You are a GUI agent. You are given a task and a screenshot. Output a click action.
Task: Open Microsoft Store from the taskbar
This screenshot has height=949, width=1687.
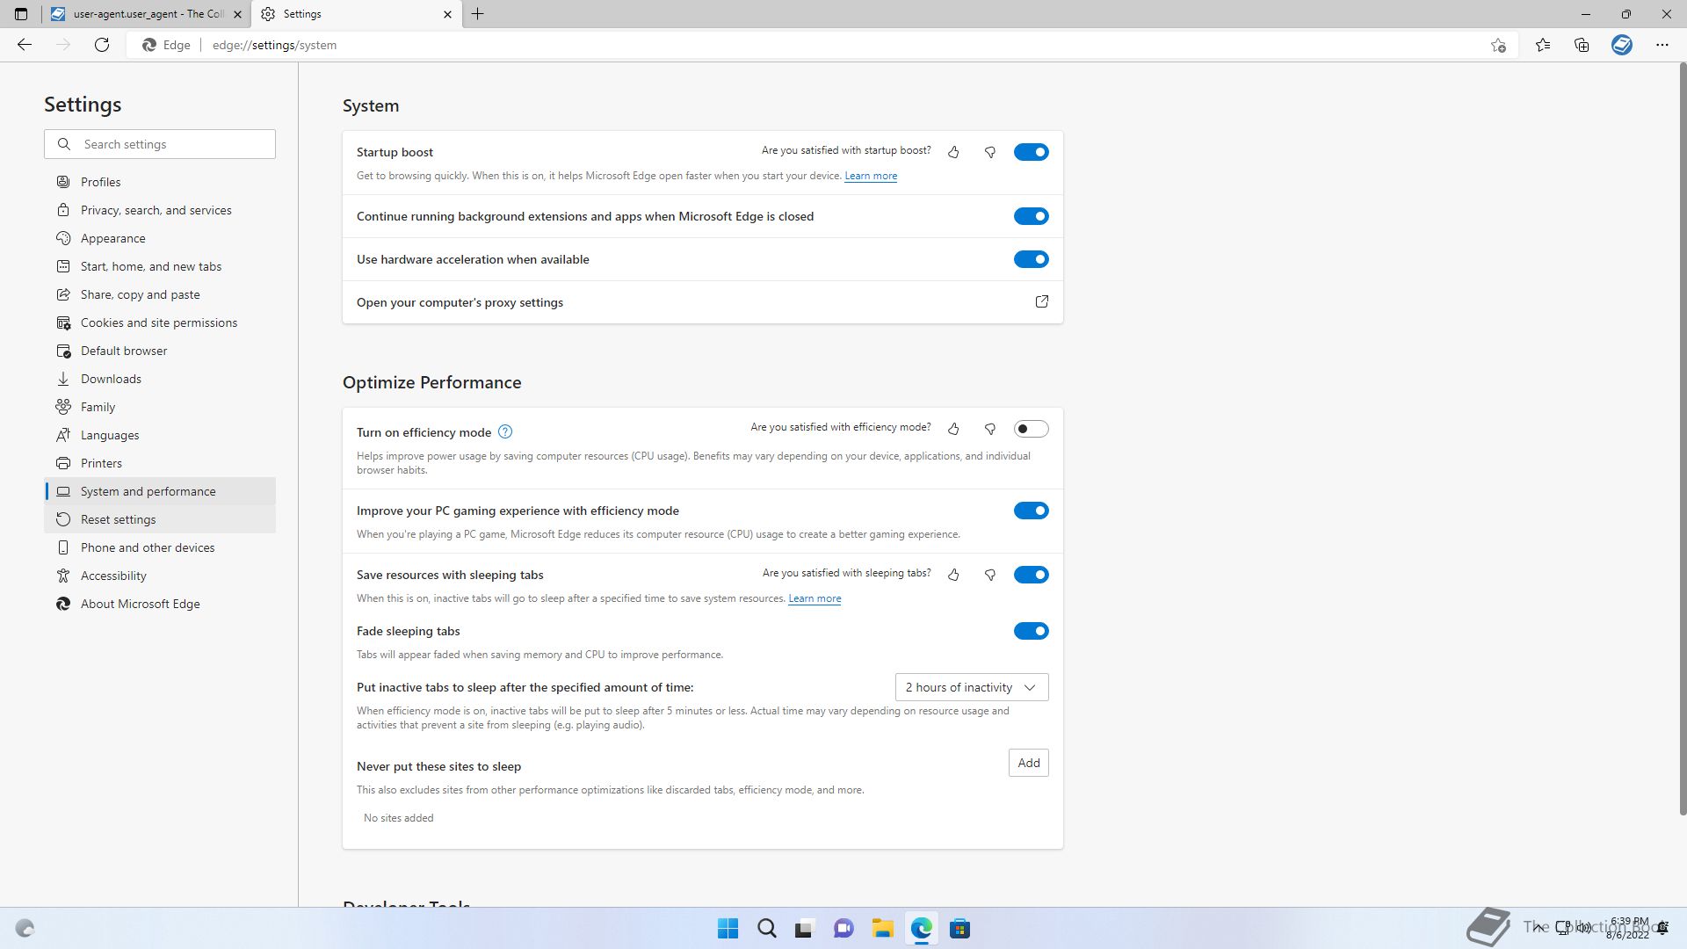click(959, 929)
